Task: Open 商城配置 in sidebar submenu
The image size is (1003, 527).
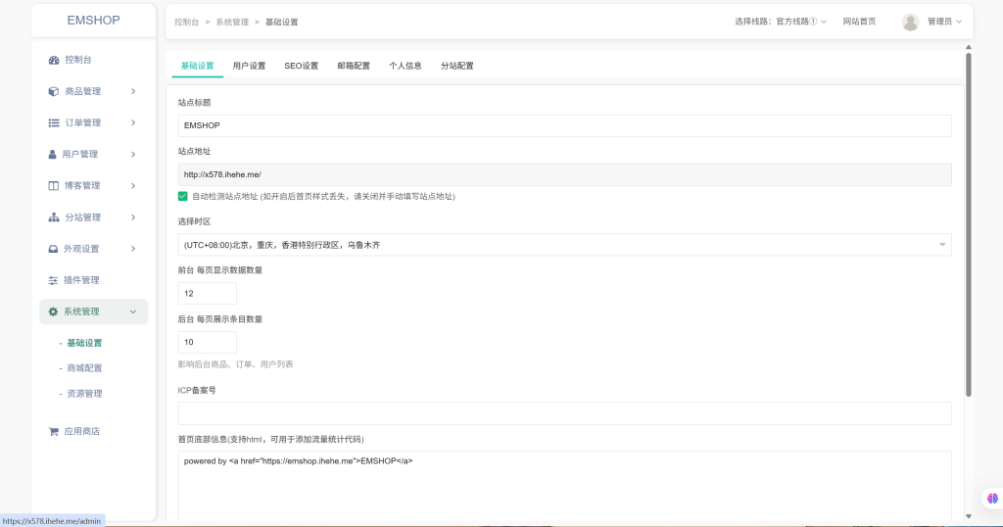Action: point(84,368)
